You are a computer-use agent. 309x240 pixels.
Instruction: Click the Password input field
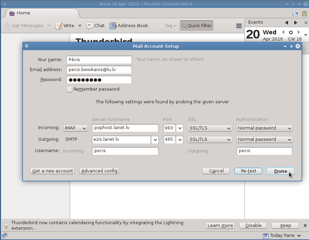pyautogui.click(x=99, y=80)
